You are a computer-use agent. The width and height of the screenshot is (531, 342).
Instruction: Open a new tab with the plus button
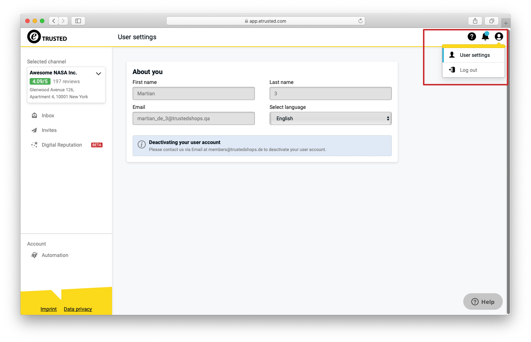coord(506,23)
